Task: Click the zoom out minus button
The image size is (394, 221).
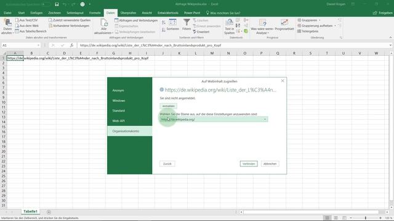Action: point(351,218)
